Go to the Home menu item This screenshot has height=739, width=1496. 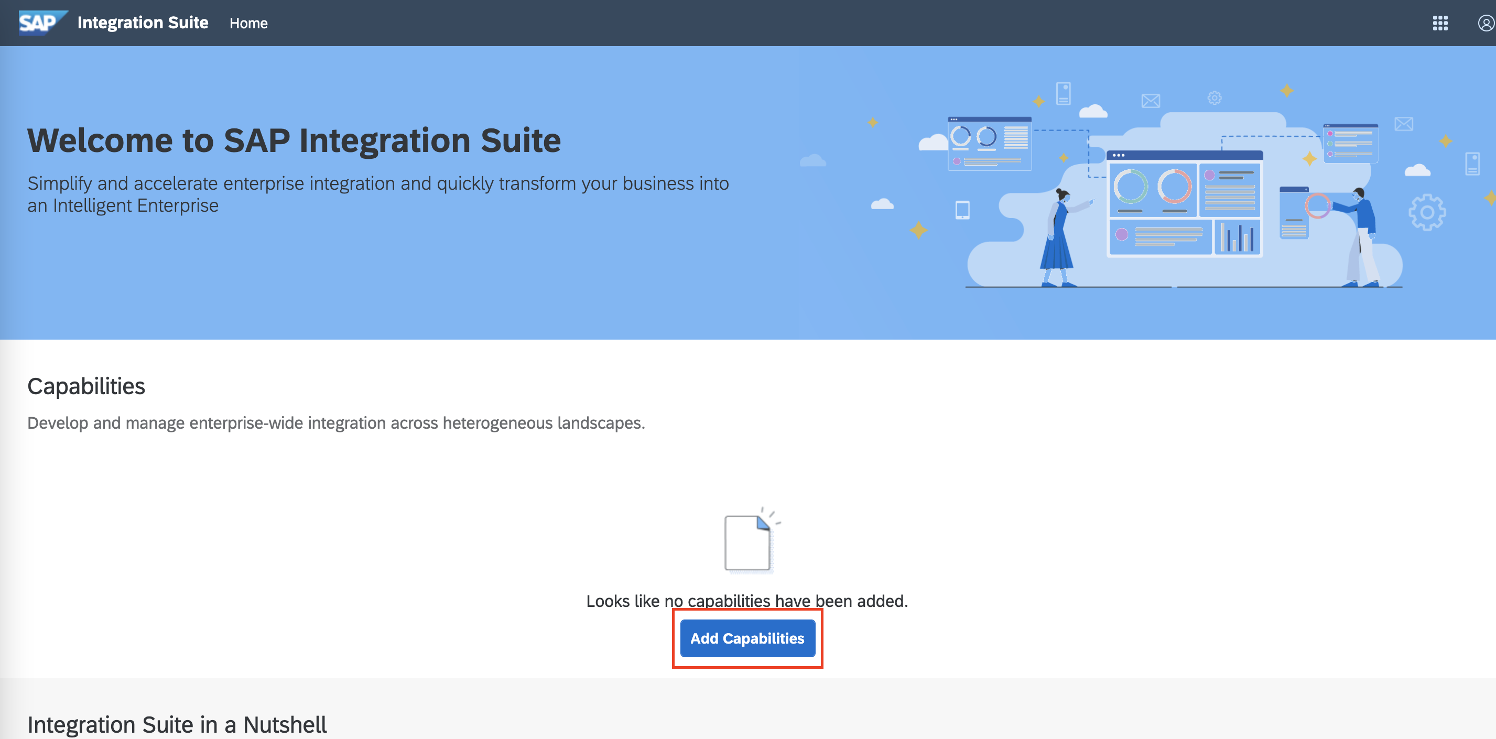[x=248, y=23]
